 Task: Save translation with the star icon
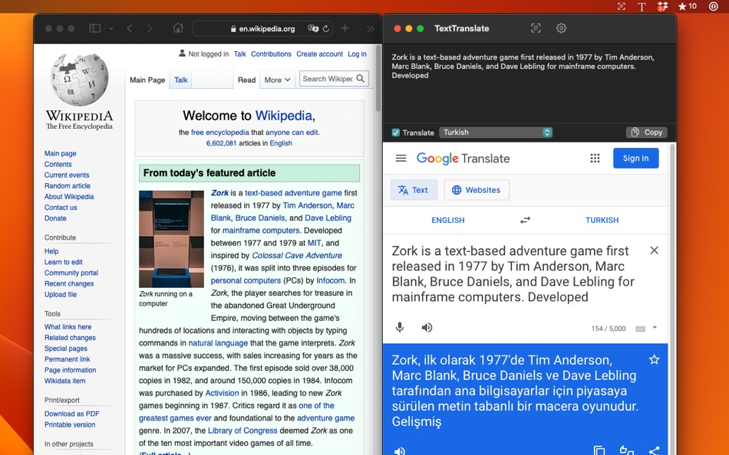click(654, 359)
